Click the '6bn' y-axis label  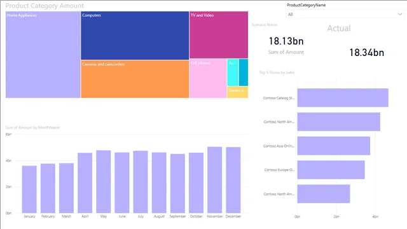click(x=8, y=134)
